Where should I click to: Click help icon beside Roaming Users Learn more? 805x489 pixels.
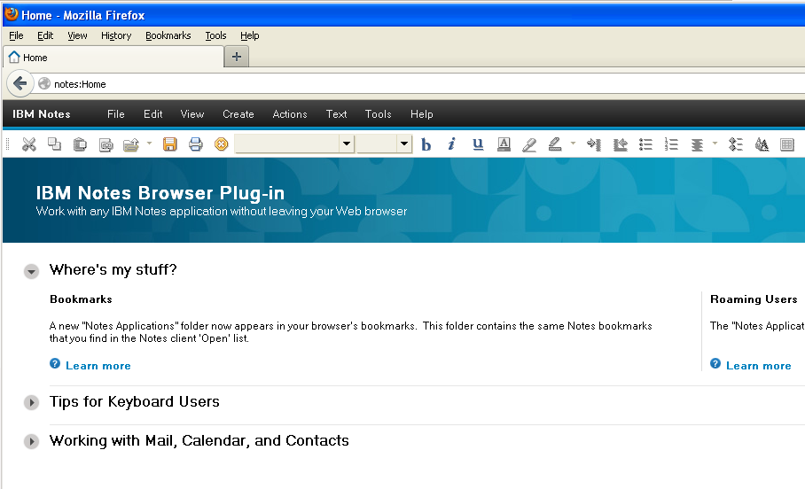click(x=715, y=363)
